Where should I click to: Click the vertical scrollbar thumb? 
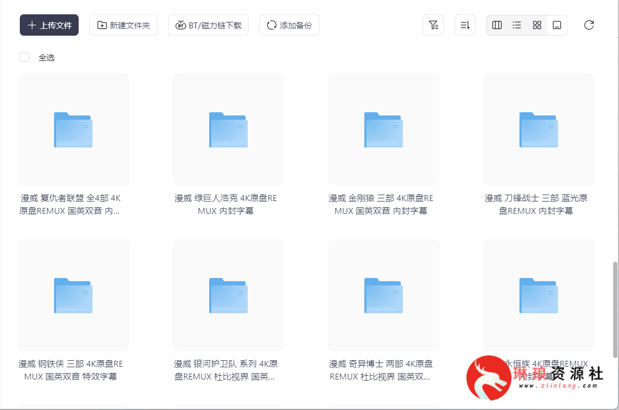(615, 310)
